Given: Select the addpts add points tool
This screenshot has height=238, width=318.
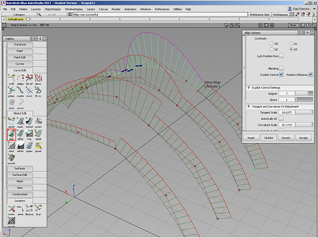Looking at the screenshot, I should coord(20,79).
